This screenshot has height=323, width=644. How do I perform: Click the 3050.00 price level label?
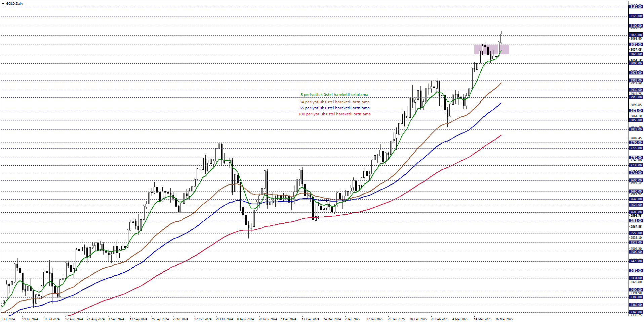[x=636, y=45]
